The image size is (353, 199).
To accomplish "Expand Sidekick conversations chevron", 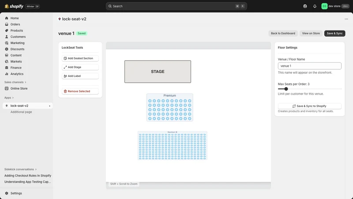I will pyautogui.click(x=36, y=169).
